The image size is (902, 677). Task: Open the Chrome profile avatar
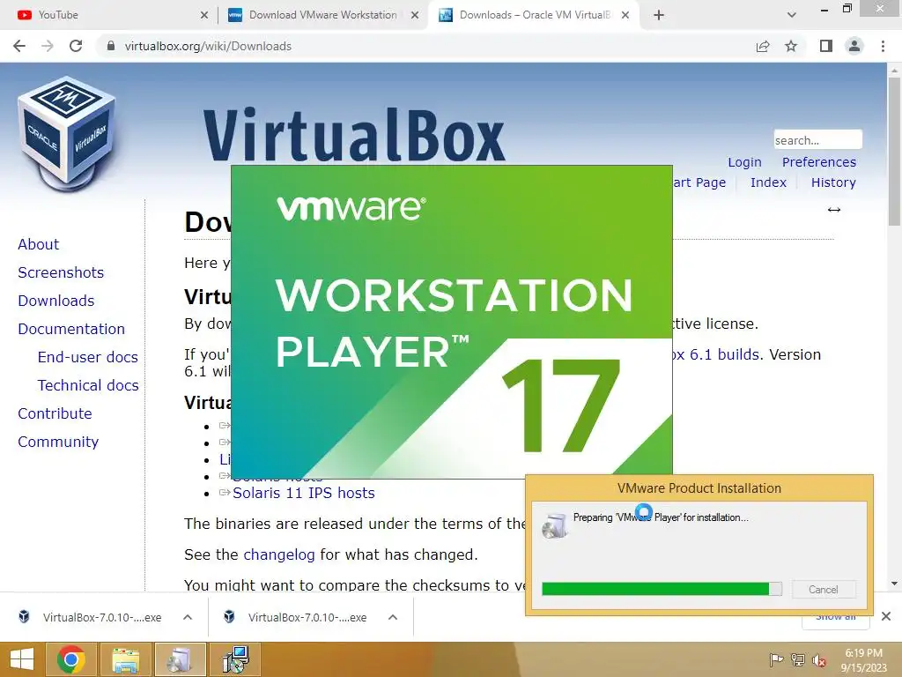pos(854,46)
